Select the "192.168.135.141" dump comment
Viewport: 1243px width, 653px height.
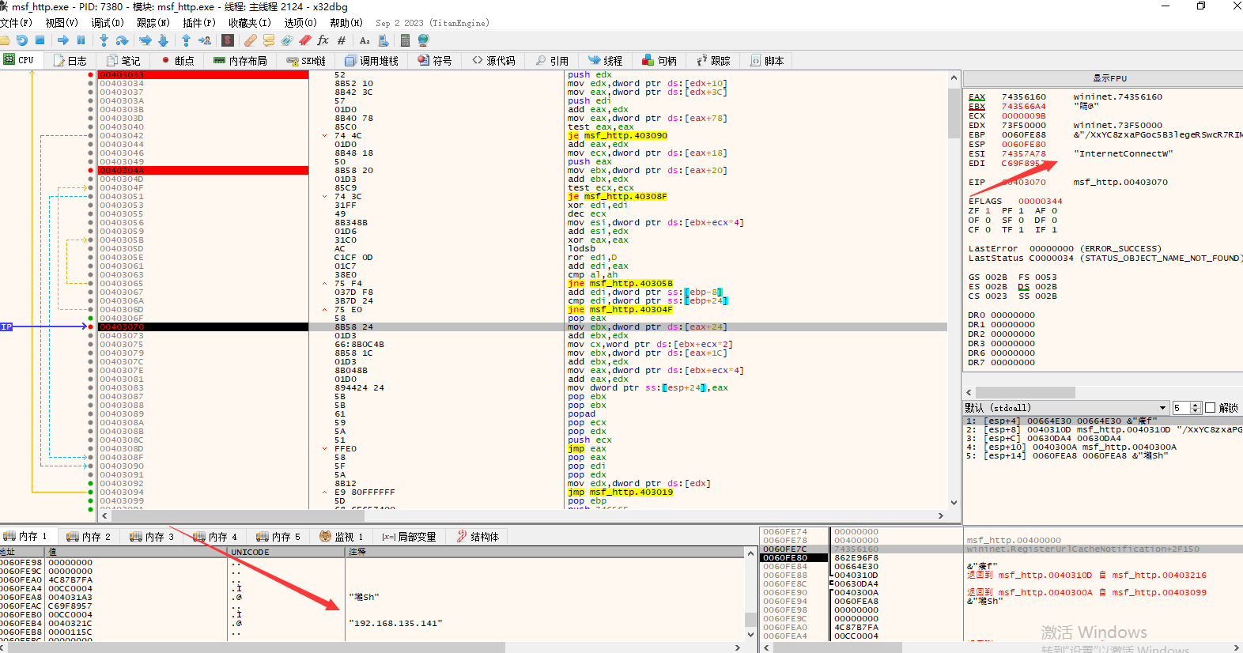(x=395, y=624)
